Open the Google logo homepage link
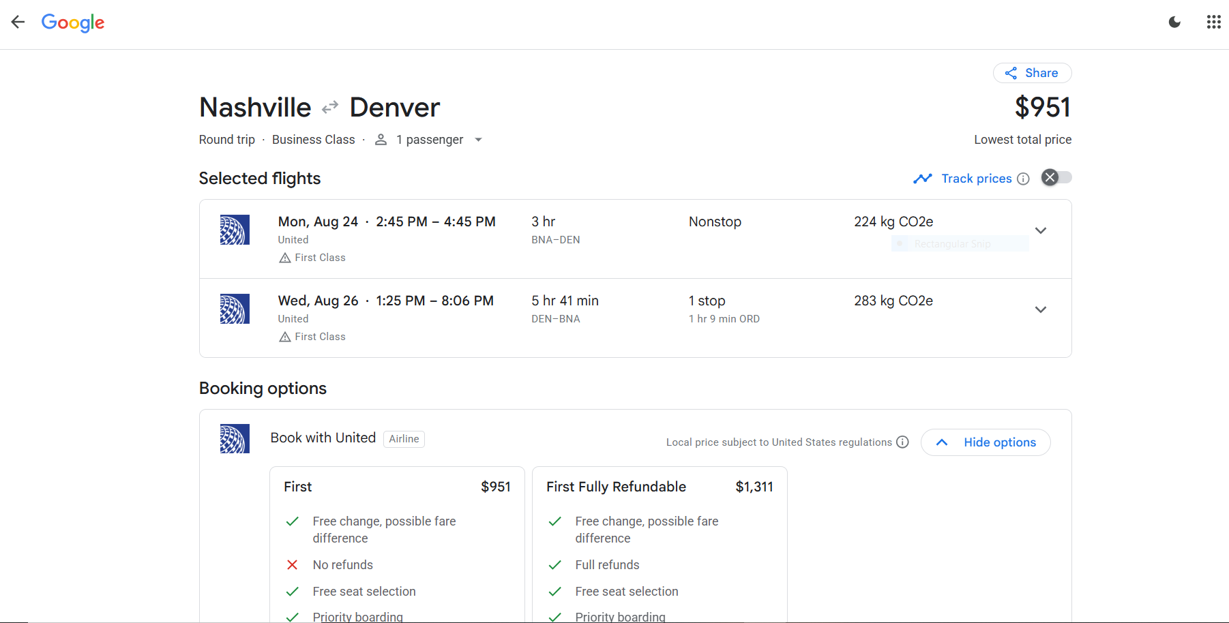 click(73, 22)
